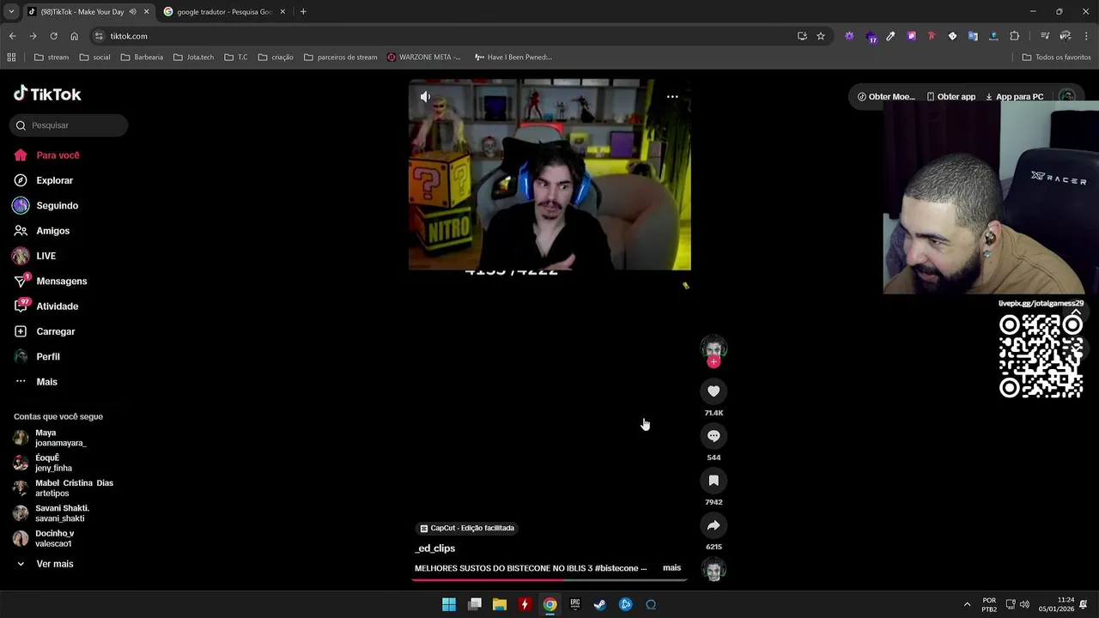1099x618 pixels.
Task: Show hidden system tray icons
Action: pos(967,604)
